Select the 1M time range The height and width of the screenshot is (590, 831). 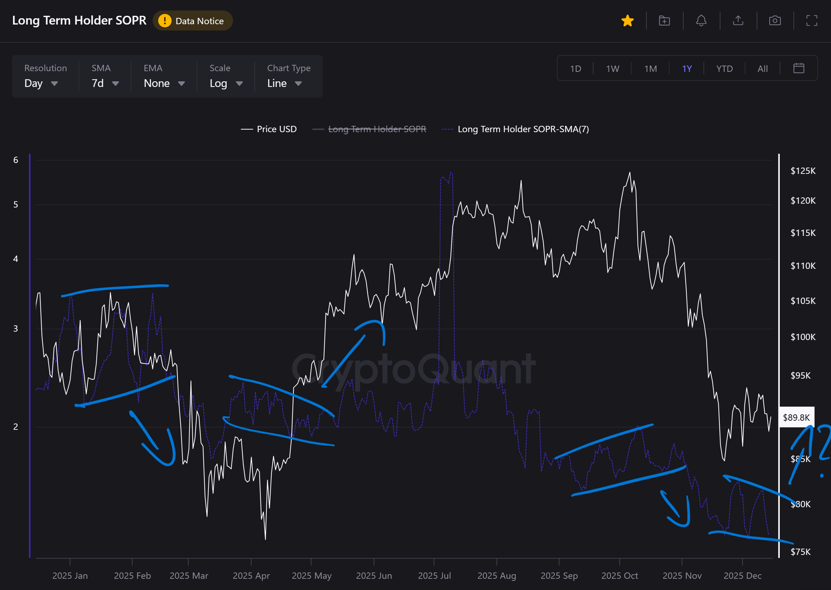pyautogui.click(x=650, y=69)
